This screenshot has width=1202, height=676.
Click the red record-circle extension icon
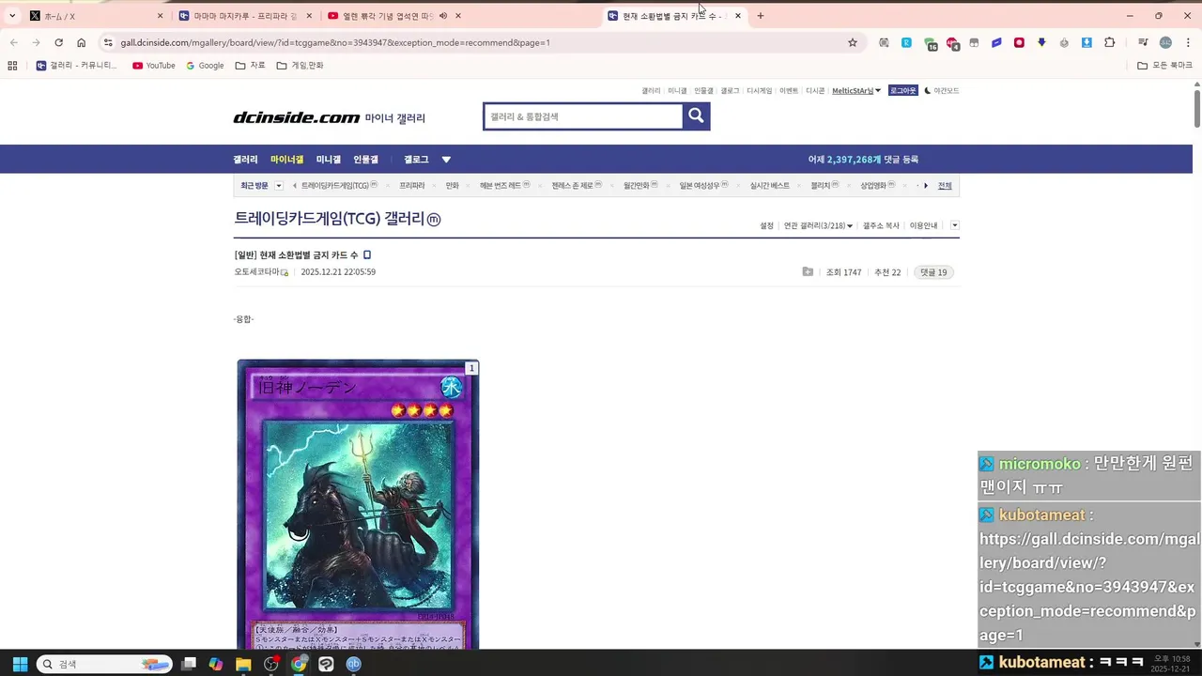pyautogui.click(x=1019, y=42)
